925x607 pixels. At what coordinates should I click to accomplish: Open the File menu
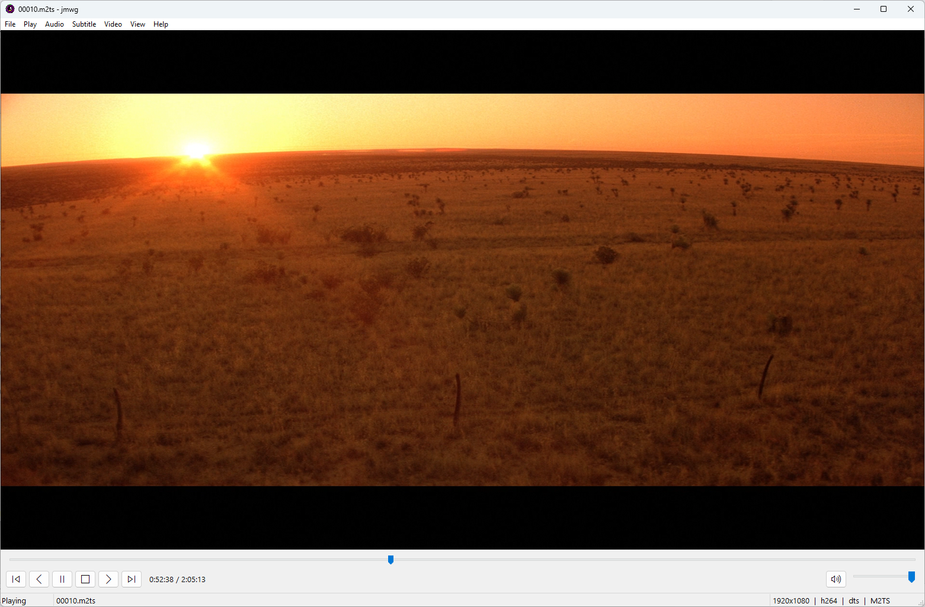[x=10, y=24]
